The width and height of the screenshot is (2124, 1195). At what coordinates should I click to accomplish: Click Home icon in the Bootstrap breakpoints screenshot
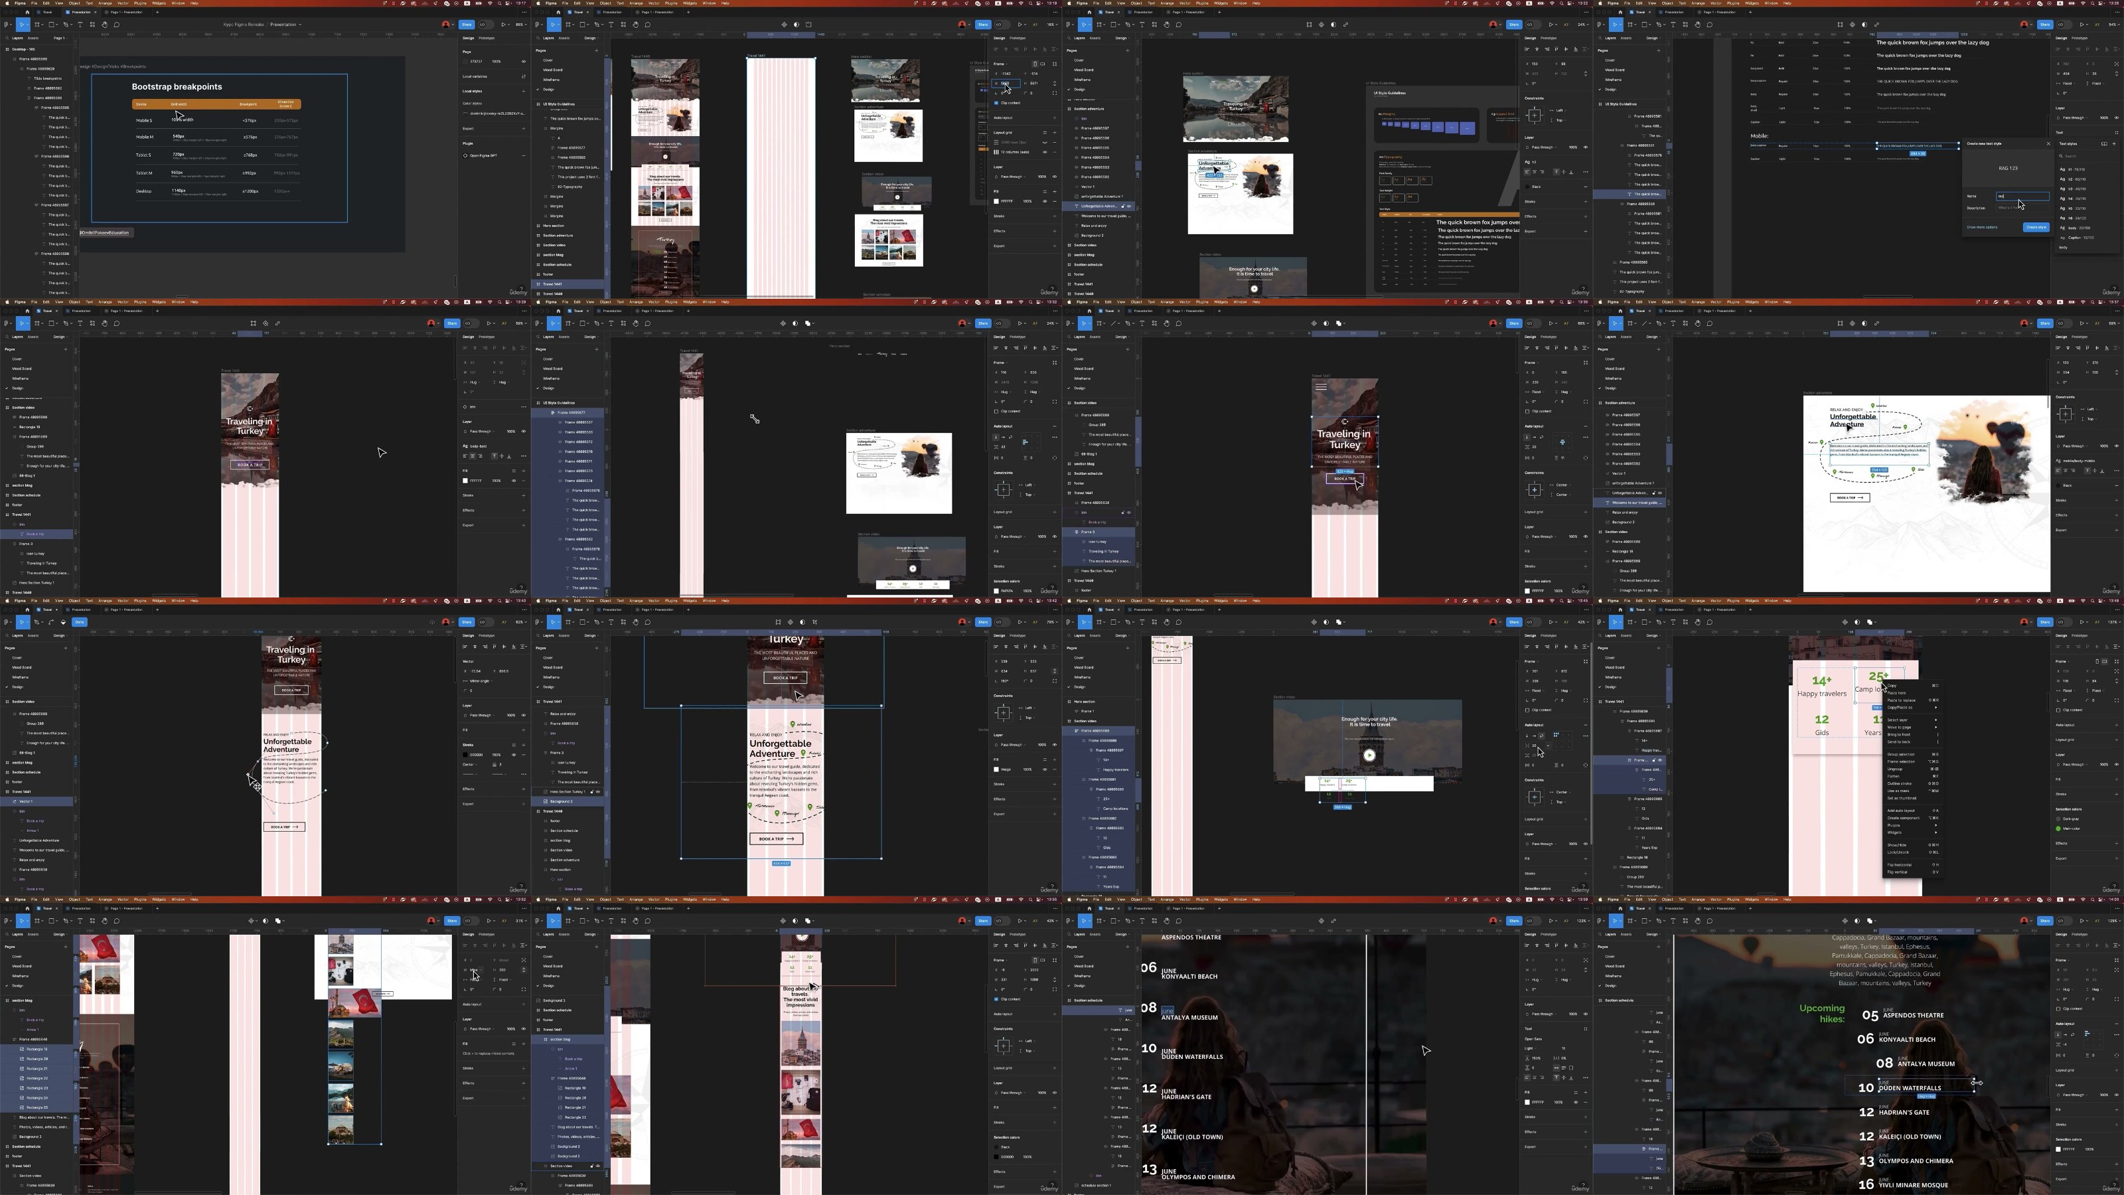pyautogui.click(x=27, y=13)
